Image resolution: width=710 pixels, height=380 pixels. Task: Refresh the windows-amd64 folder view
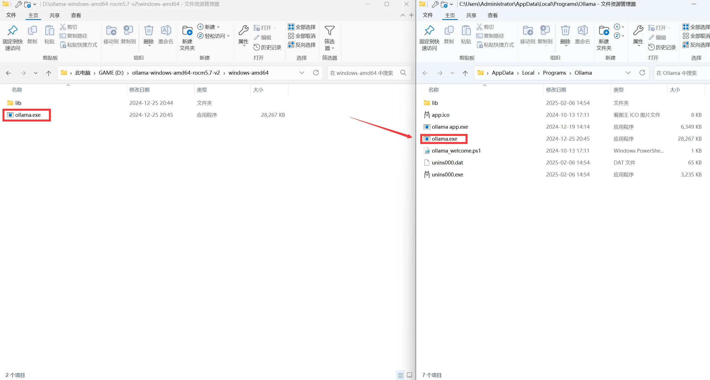point(316,73)
